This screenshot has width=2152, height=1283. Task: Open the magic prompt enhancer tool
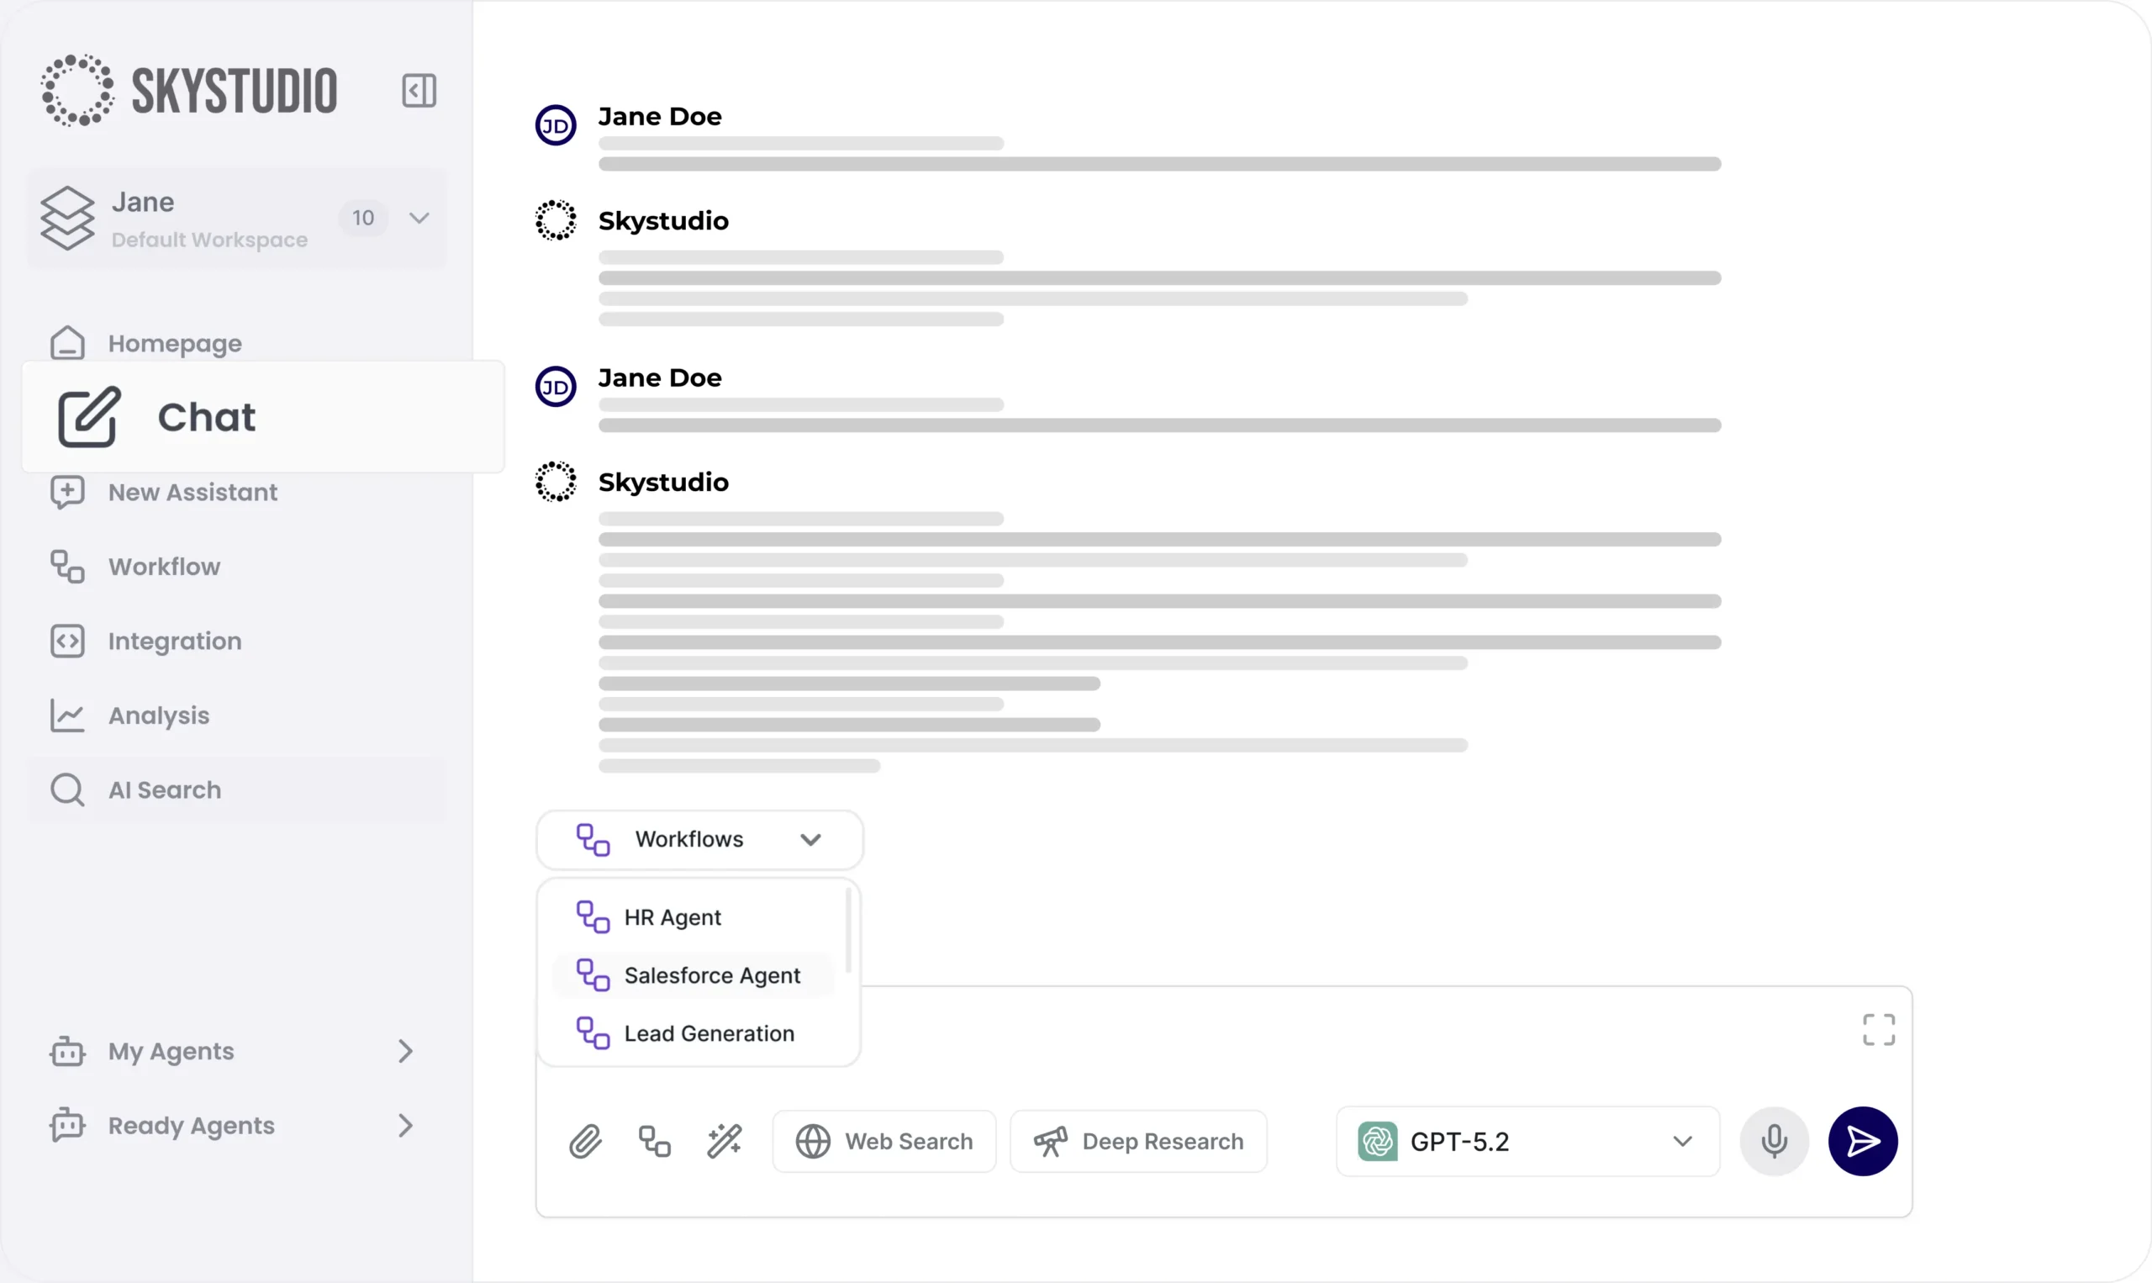725,1141
